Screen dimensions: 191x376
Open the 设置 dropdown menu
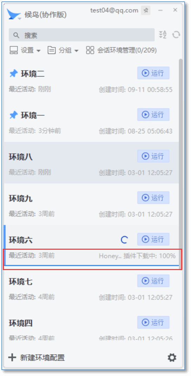[x=25, y=51]
